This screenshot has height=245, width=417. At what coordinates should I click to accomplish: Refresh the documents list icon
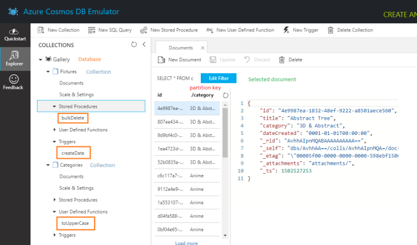[225, 95]
